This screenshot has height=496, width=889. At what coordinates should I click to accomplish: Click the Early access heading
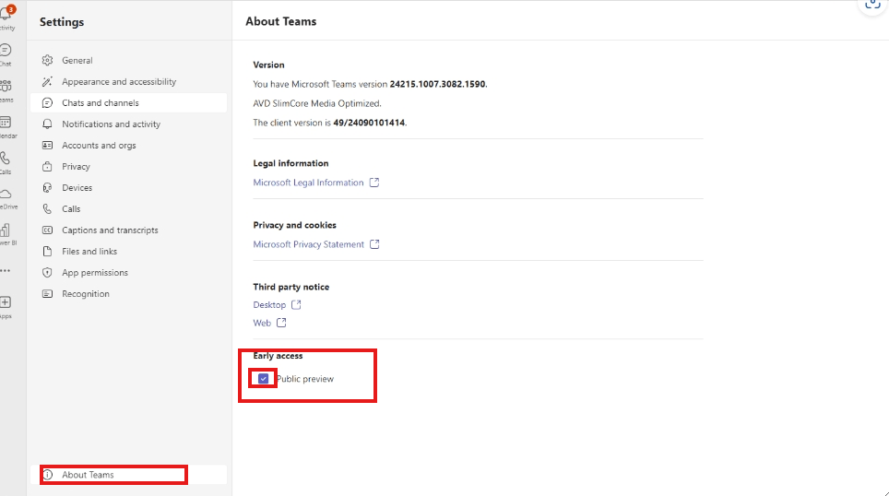tap(278, 356)
